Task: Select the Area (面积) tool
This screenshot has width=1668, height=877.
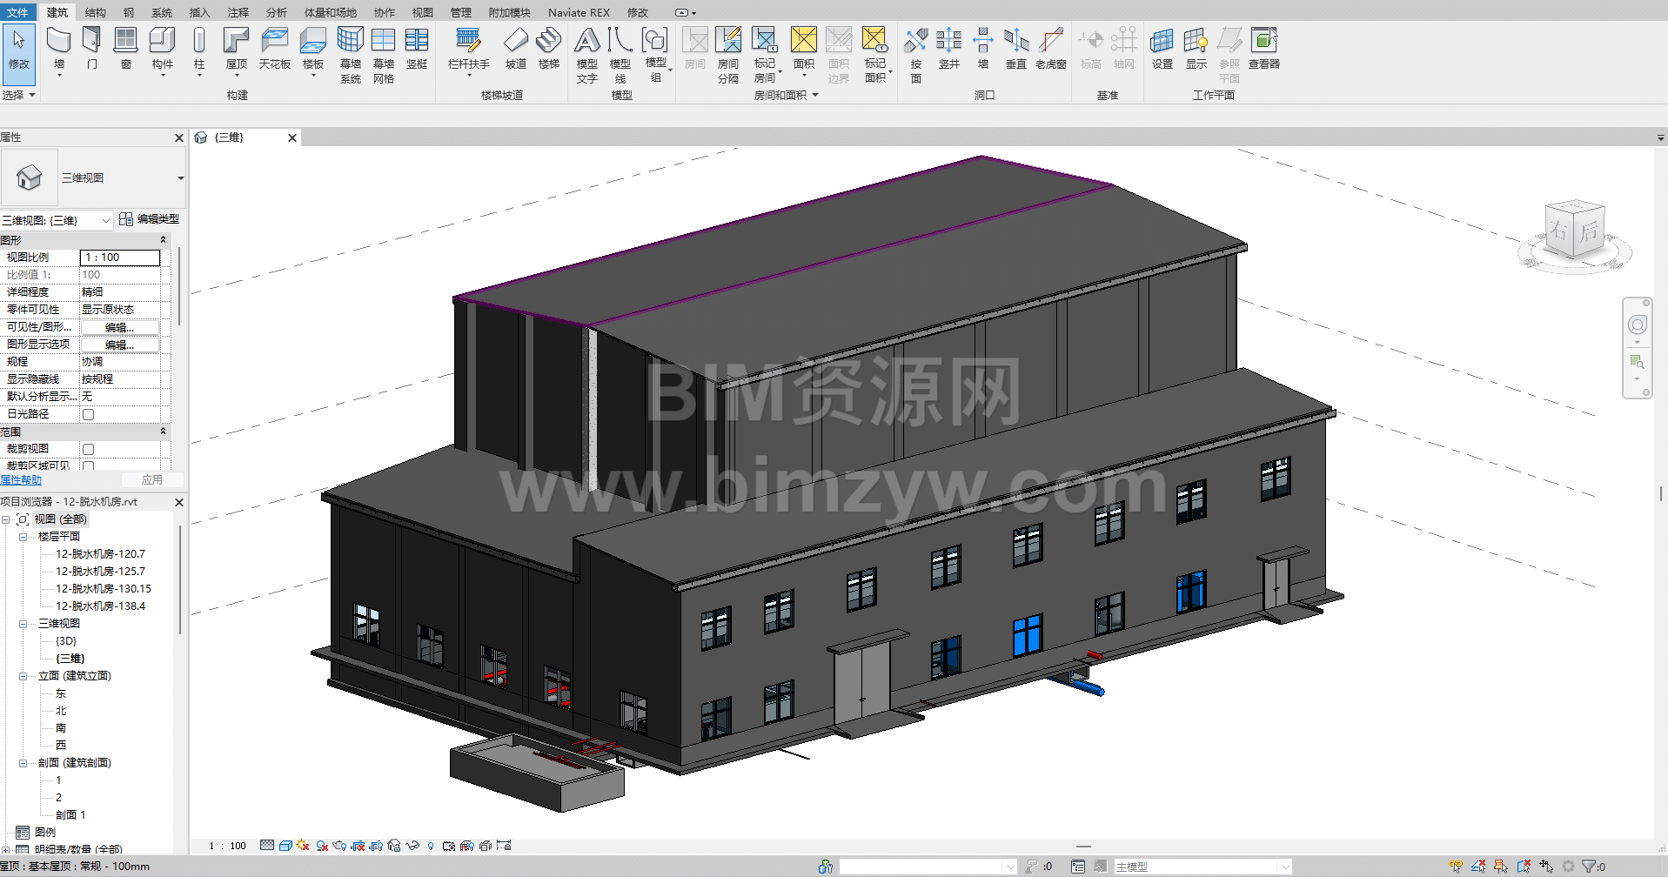Action: point(804,50)
